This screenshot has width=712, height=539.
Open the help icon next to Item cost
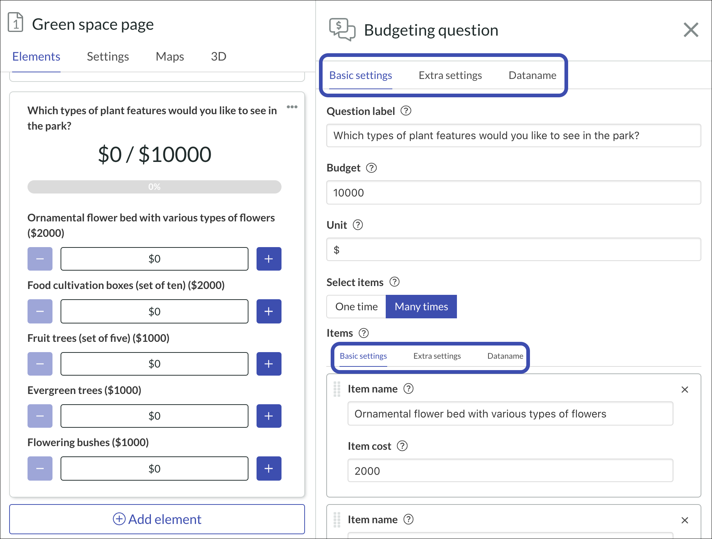(x=403, y=446)
